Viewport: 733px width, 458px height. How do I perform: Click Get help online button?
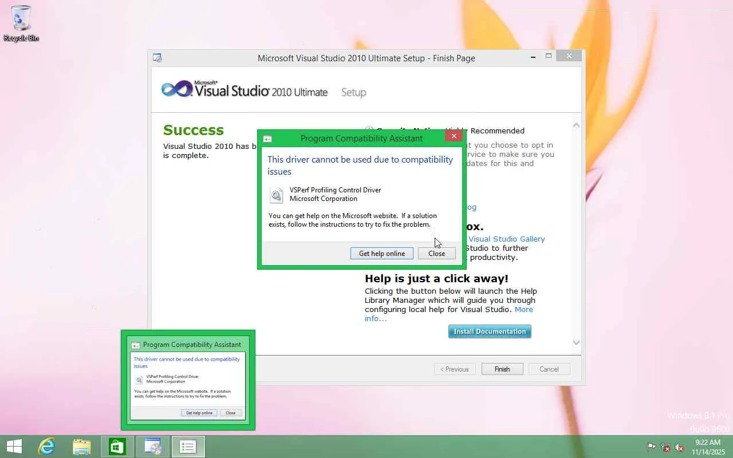[382, 254]
